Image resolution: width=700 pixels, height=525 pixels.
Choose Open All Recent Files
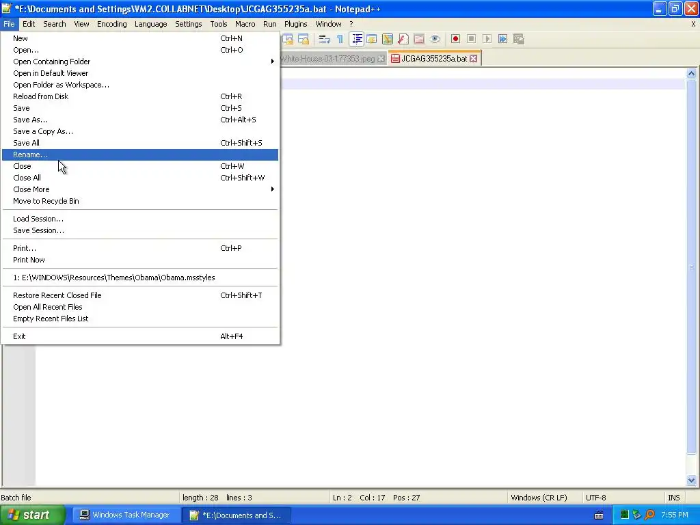[139, 307]
